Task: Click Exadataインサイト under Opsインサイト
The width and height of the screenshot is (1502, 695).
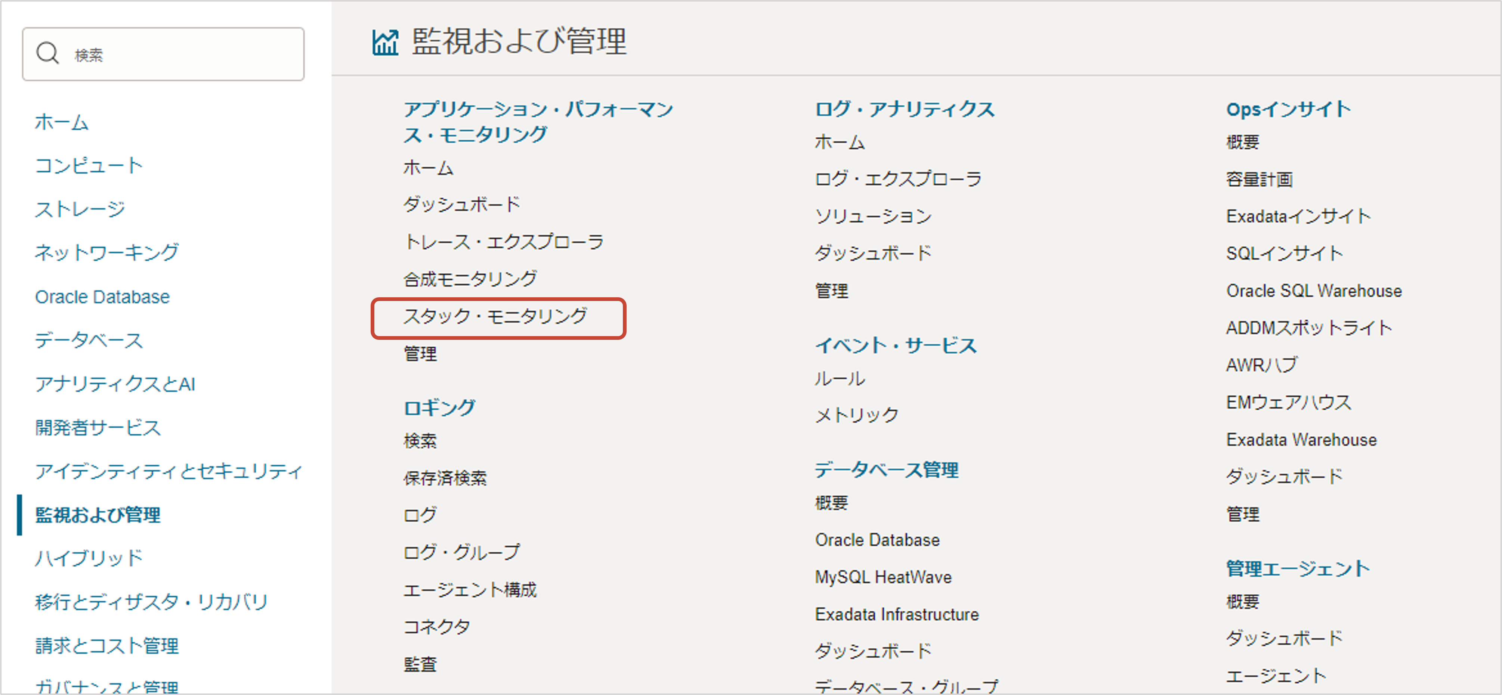Action: [x=1298, y=217]
